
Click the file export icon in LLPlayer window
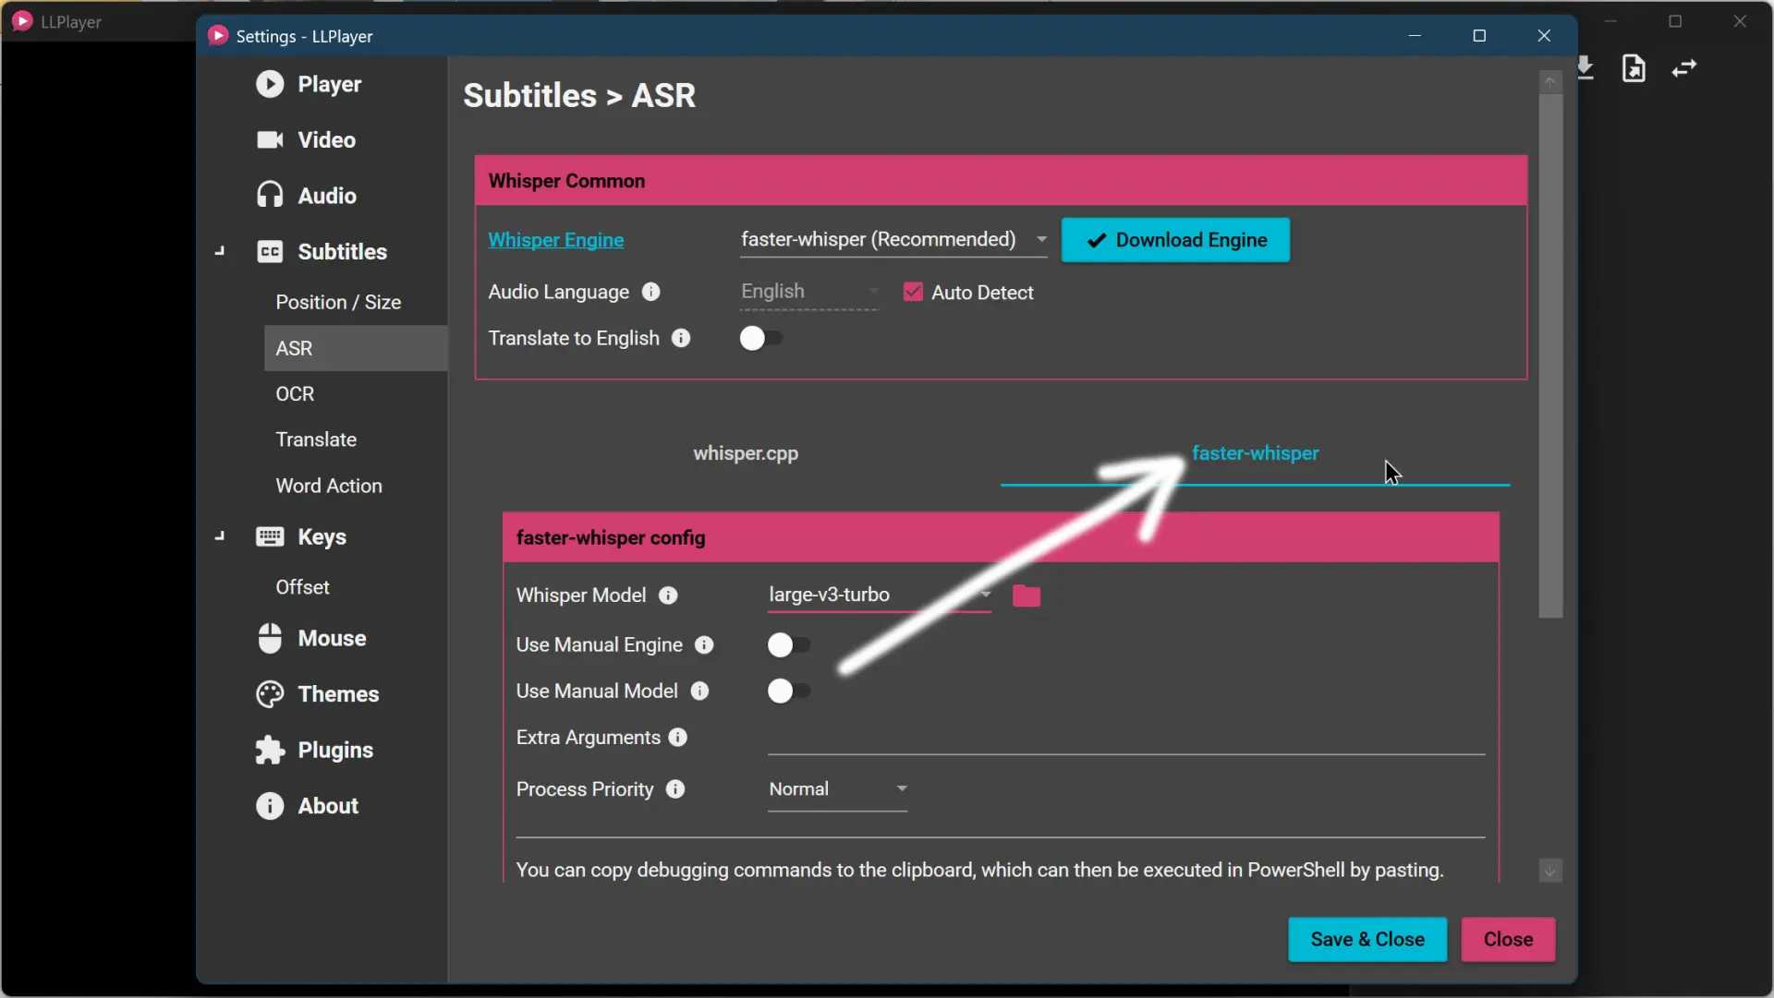tap(1634, 68)
